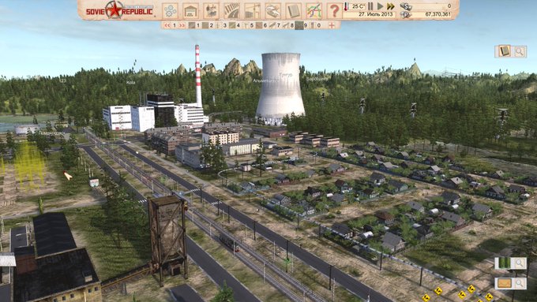The image size is (537, 302).
Task: Open the red question mark help icon
Action: click(334, 10)
